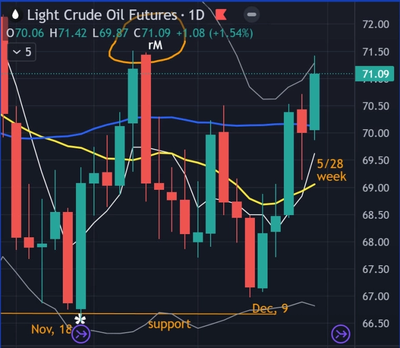Click the 69.50 price axis label
This screenshot has height=348, width=400.
pos(376,160)
